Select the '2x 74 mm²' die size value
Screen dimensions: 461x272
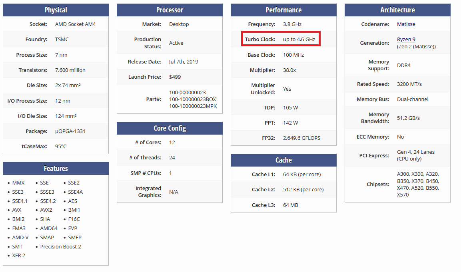(68, 85)
